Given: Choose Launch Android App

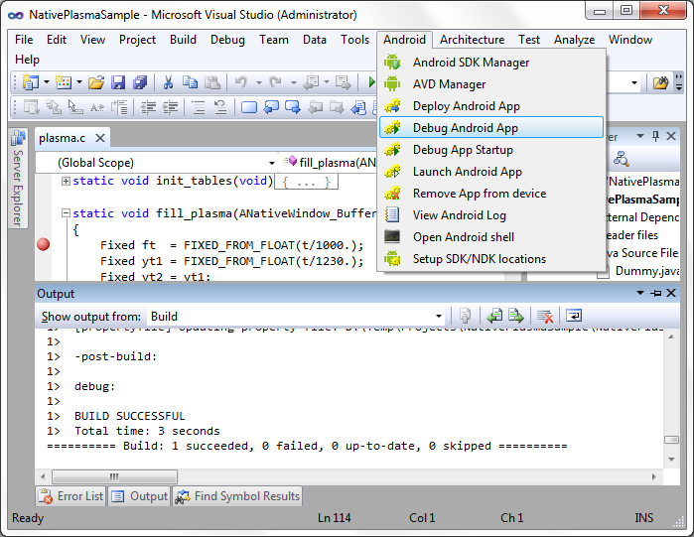Looking at the screenshot, I should (491, 172).
